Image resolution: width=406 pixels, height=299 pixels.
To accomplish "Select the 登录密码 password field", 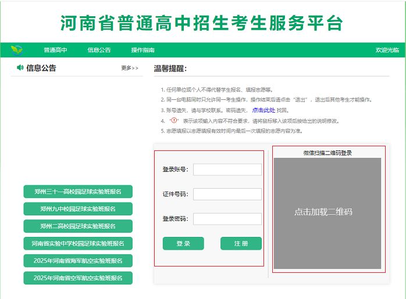I will pos(227,219).
